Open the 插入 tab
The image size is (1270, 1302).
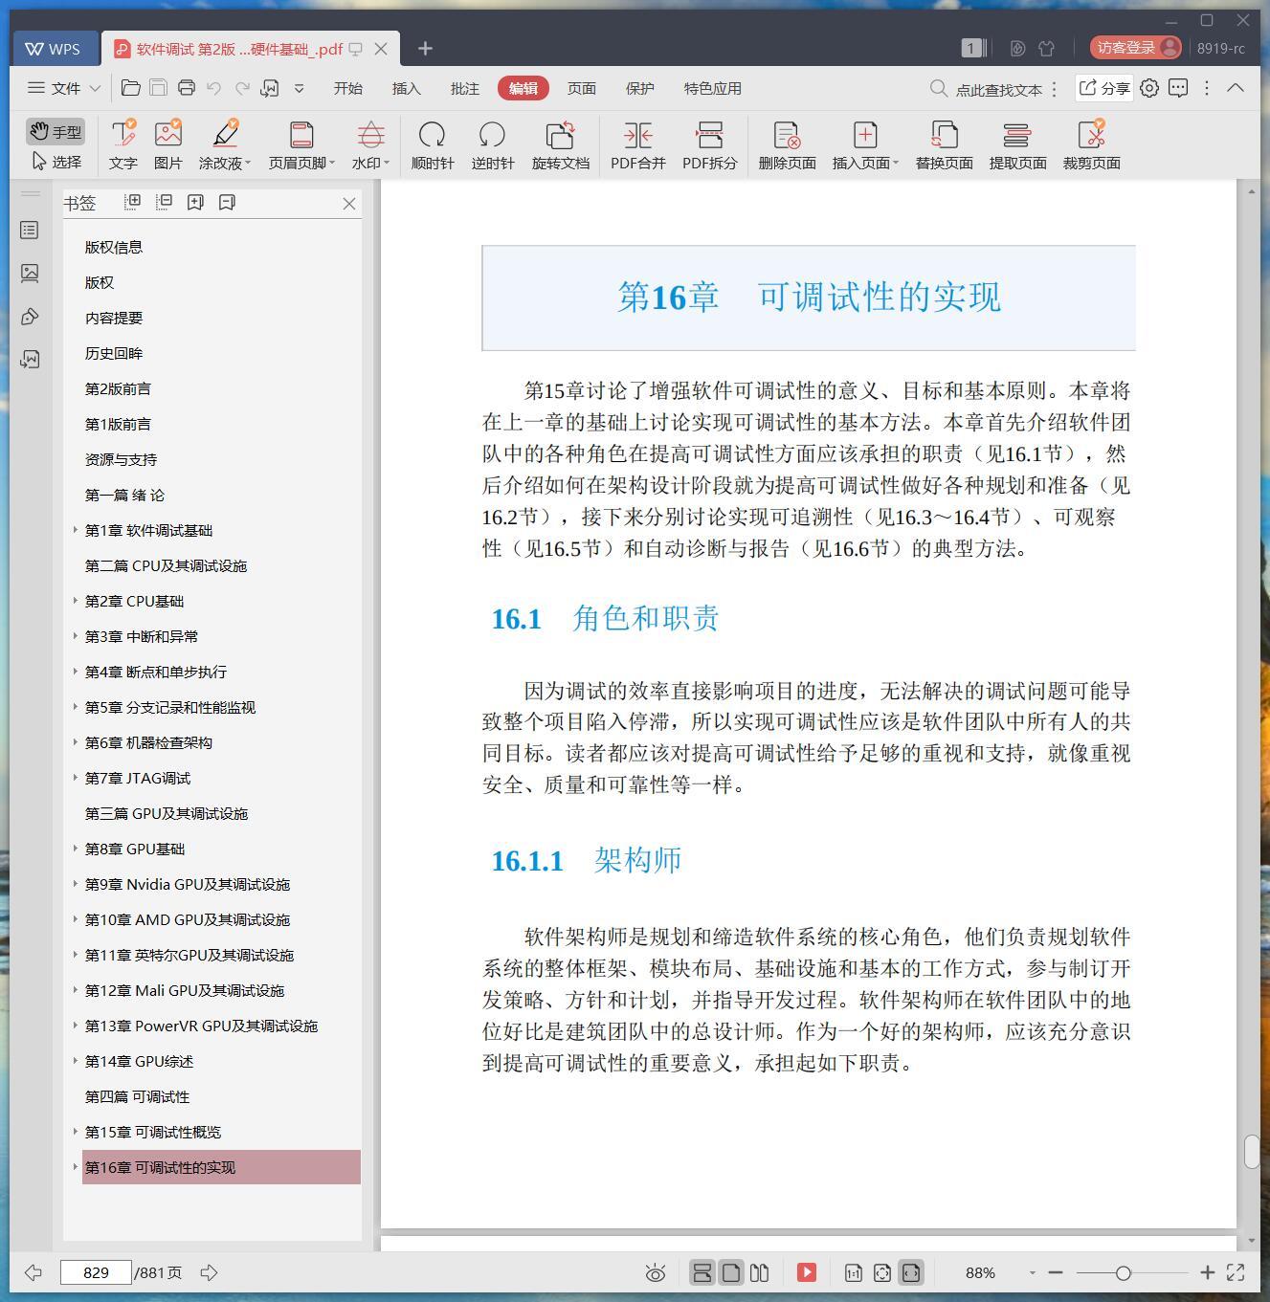407,88
